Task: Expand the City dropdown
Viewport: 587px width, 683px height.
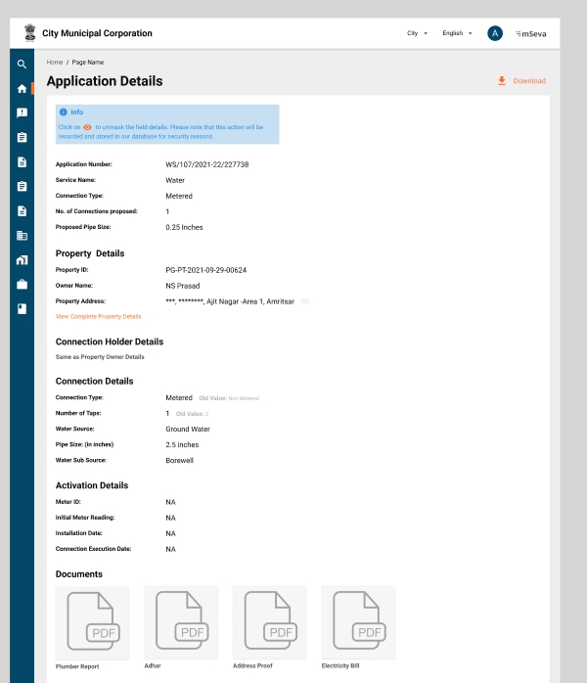Action: (418, 33)
